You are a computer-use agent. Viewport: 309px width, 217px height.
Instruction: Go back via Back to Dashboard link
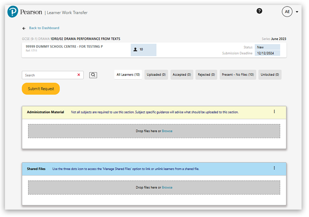coord(44,28)
